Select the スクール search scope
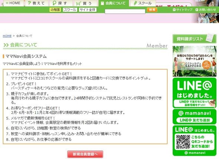 coord(70,10)
